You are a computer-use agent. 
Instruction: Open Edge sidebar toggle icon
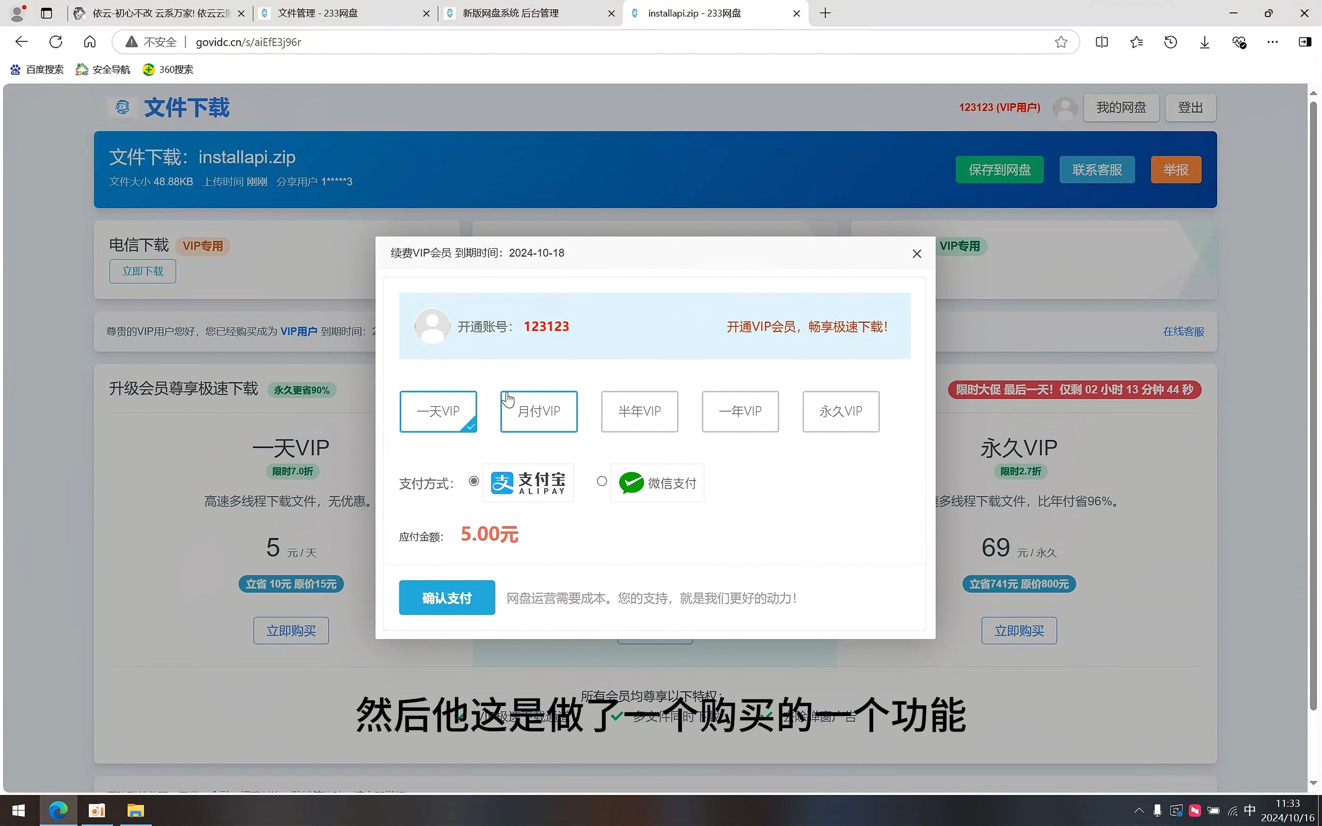[1304, 42]
